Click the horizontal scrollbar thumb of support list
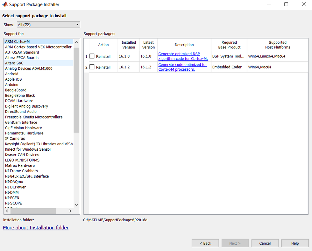Screen dimensions: 312x251 (33, 211)
